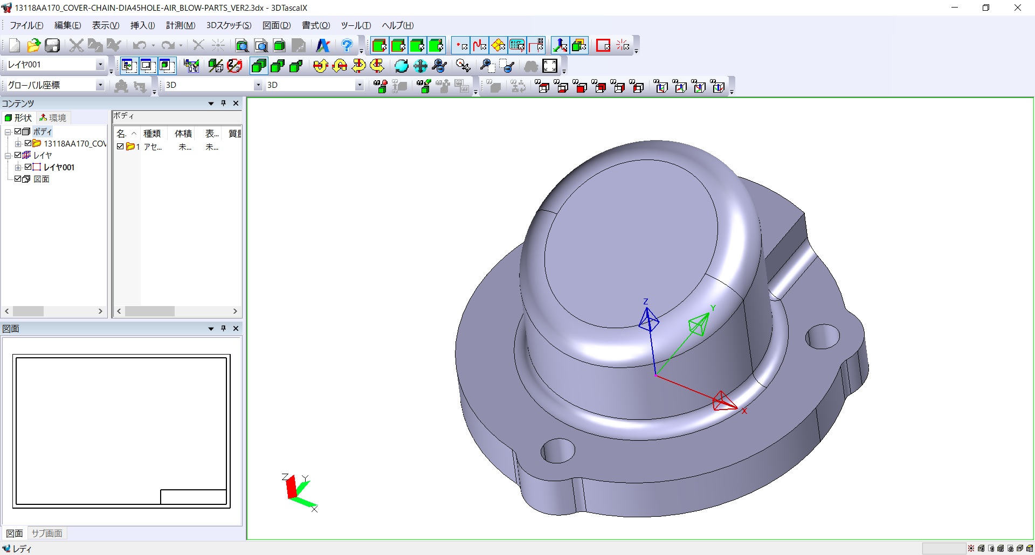Select the blue four-arrow pan view tool
The image size is (1035, 555).
pyautogui.click(x=420, y=66)
